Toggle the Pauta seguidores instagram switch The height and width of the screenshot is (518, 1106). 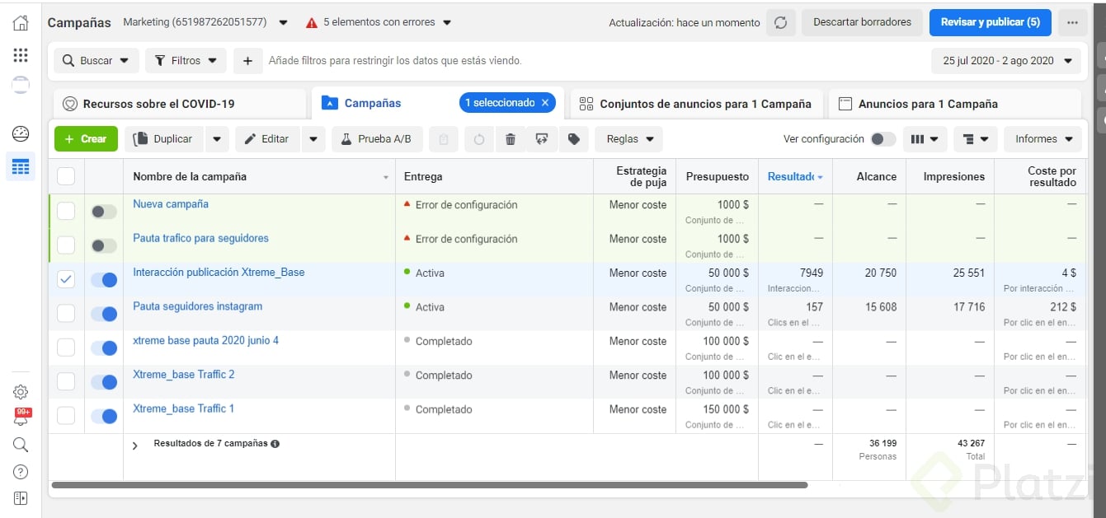pyautogui.click(x=104, y=314)
